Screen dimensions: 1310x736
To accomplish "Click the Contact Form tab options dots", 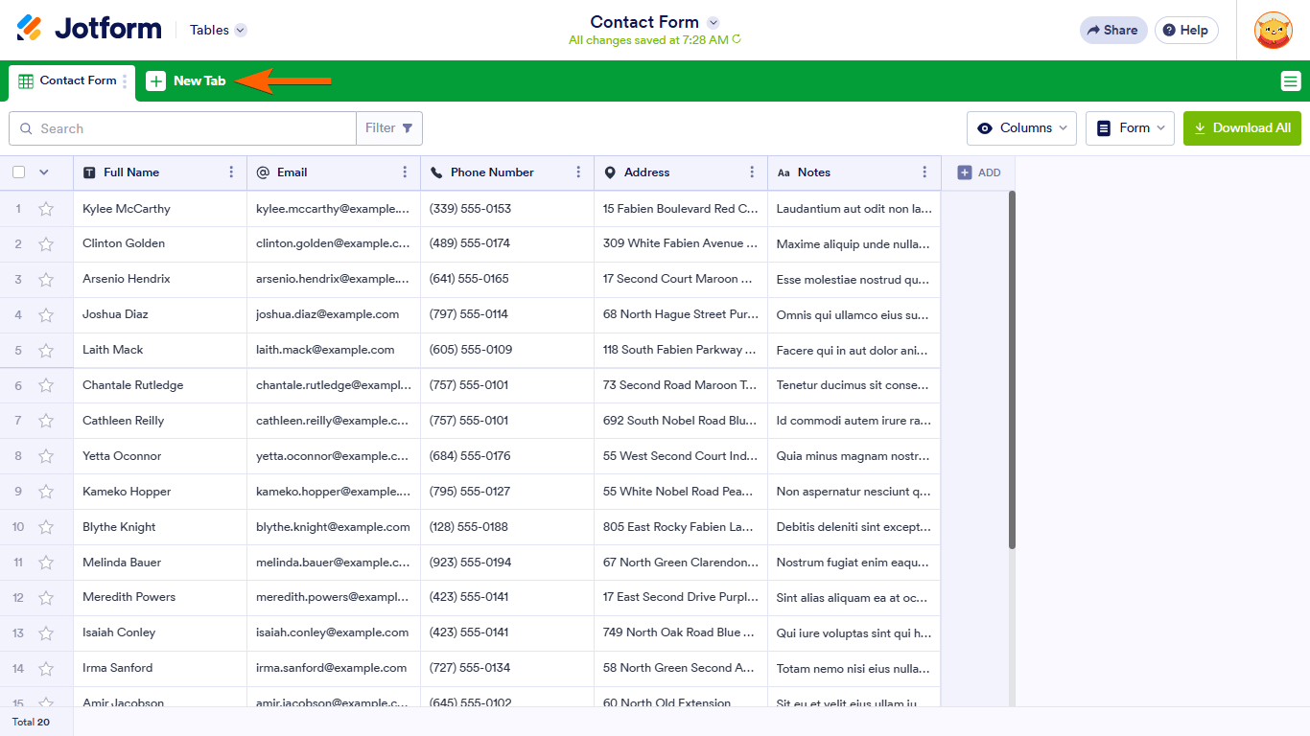I will pos(125,81).
